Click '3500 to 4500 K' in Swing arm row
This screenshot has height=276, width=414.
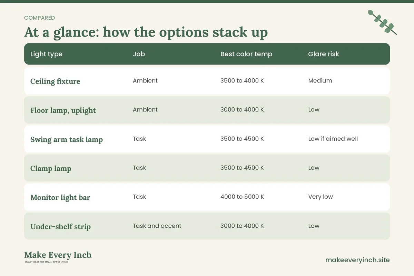(x=242, y=139)
